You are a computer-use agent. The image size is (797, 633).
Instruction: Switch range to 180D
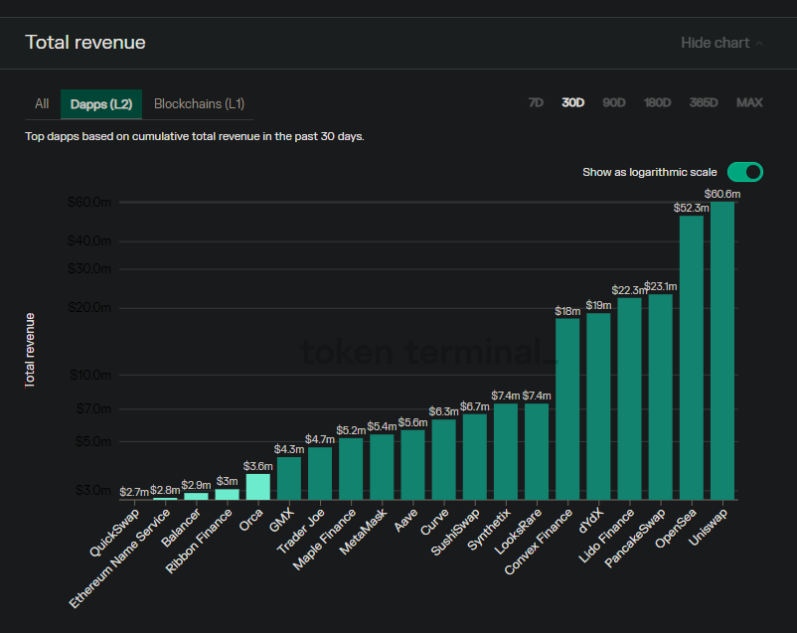[x=657, y=102]
